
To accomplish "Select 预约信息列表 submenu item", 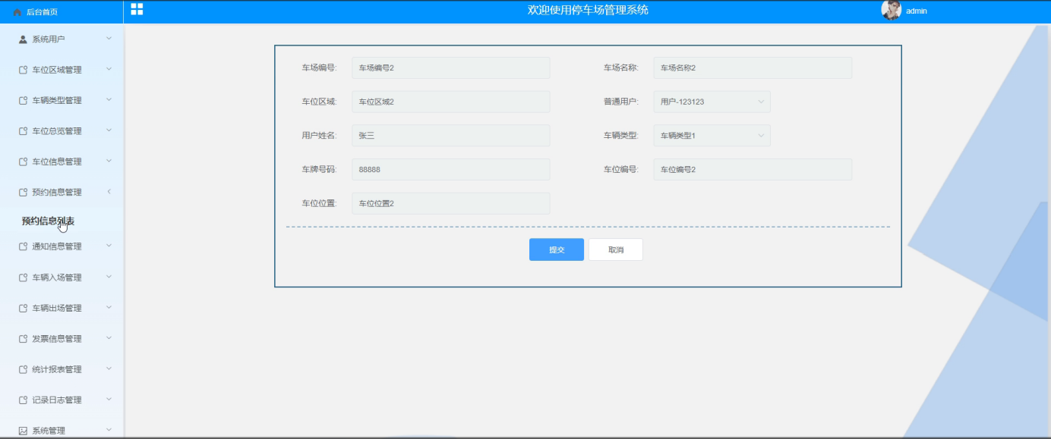I will (x=48, y=221).
